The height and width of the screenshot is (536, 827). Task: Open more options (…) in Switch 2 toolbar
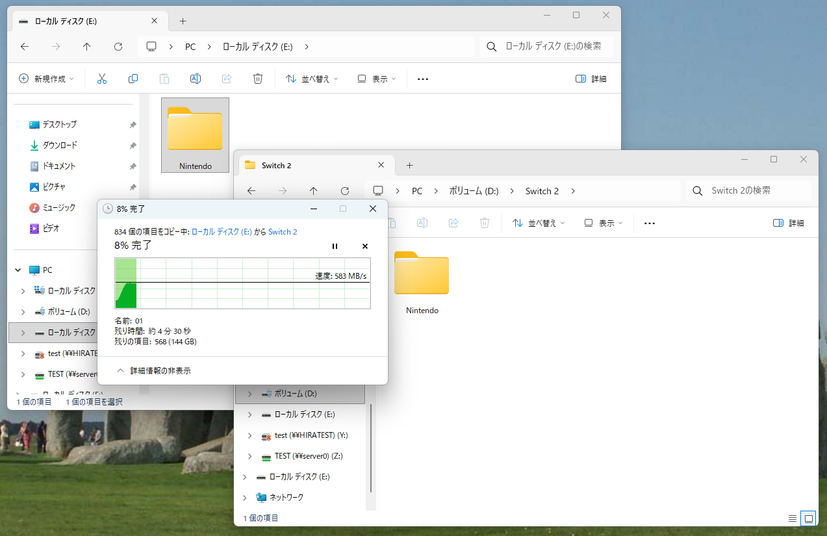pos(650,223)
